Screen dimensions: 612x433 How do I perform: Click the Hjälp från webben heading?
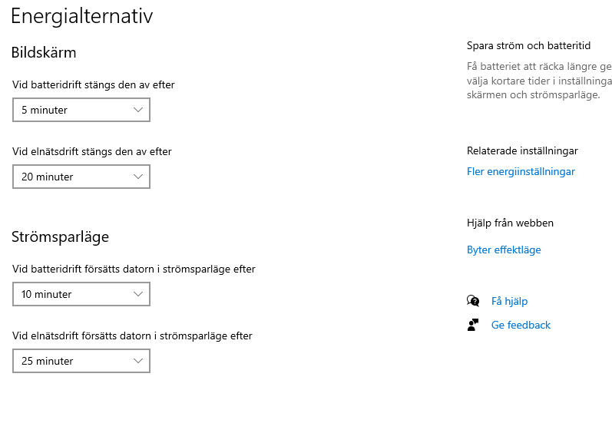point(510,223)
